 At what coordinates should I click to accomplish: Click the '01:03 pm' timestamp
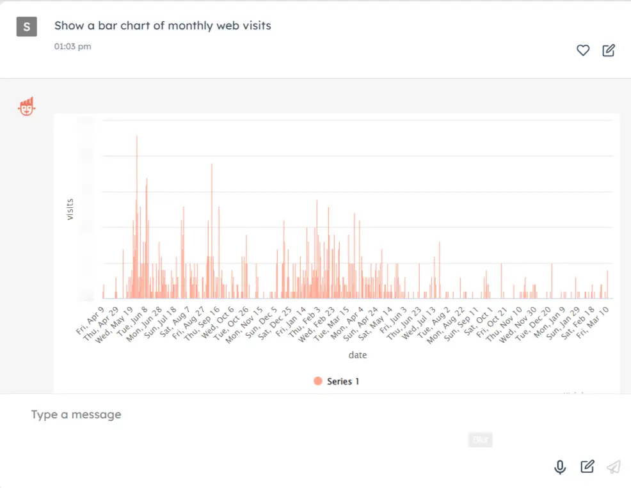coord(72,46)
